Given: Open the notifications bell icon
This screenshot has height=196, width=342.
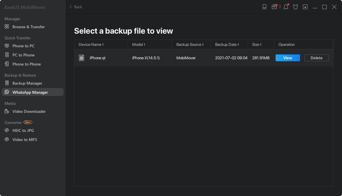Looking at the screenshot, I should [286, 7].
